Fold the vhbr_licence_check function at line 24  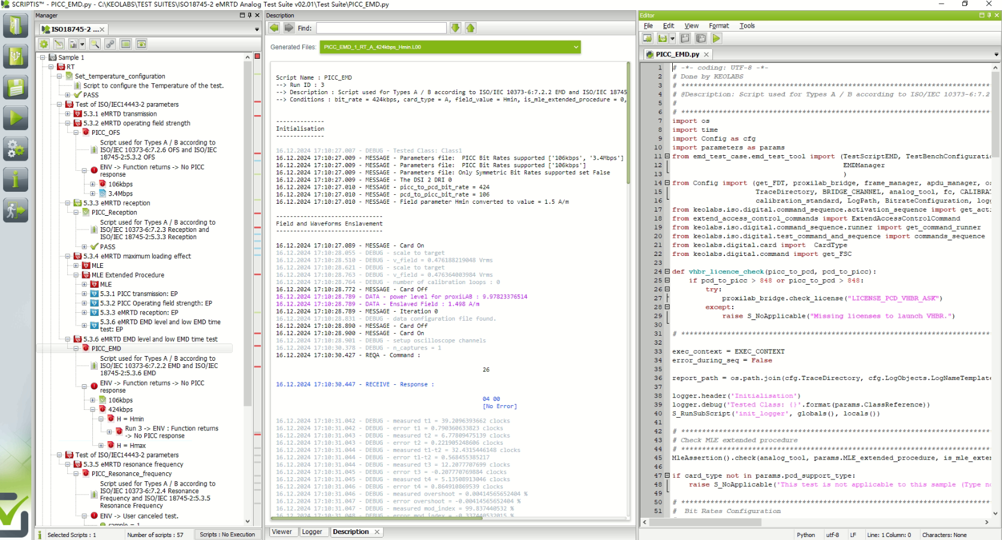(667, 271)
